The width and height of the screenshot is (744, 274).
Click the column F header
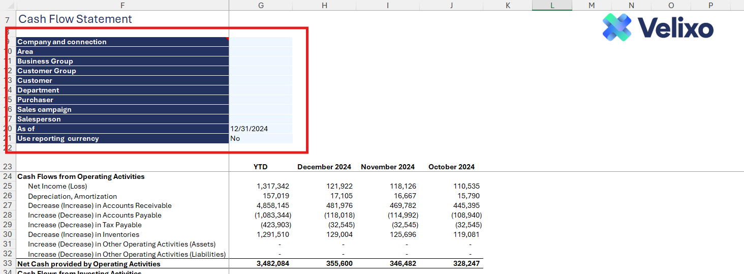pyautogui.click(x=122, y=5)
